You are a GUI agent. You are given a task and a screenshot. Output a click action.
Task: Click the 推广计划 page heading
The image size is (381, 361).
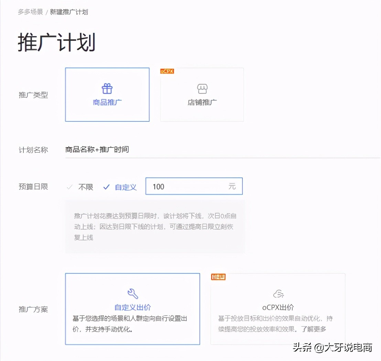(56, 42)
